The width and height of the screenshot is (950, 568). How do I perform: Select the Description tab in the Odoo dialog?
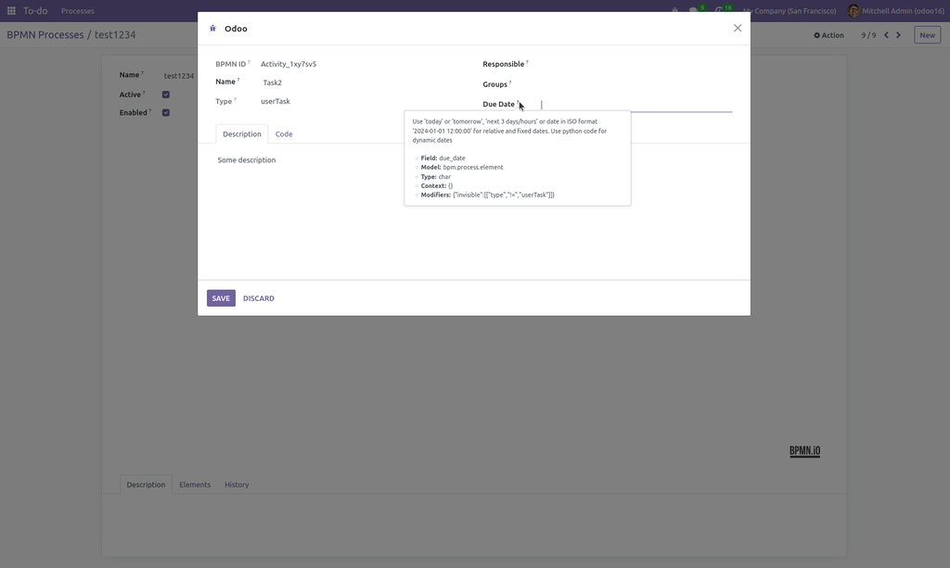pos(242,133)
